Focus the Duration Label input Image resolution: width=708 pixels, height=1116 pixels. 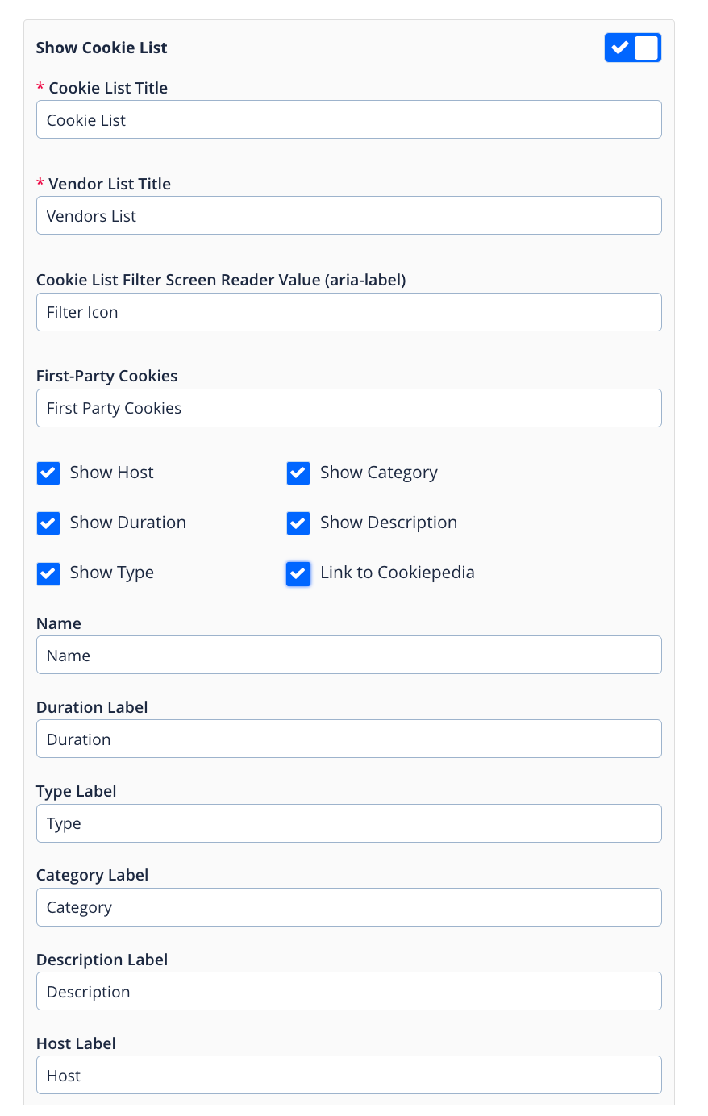[x=348, y=739]
